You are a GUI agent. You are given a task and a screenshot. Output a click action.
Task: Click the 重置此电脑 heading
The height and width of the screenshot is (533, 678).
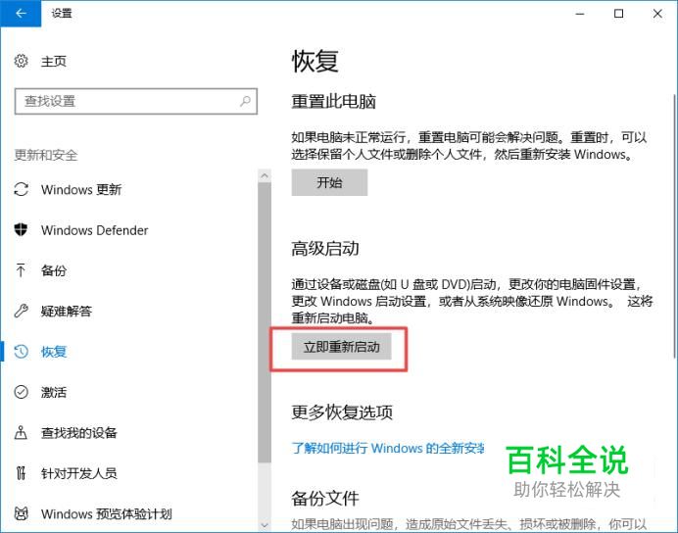333,102
